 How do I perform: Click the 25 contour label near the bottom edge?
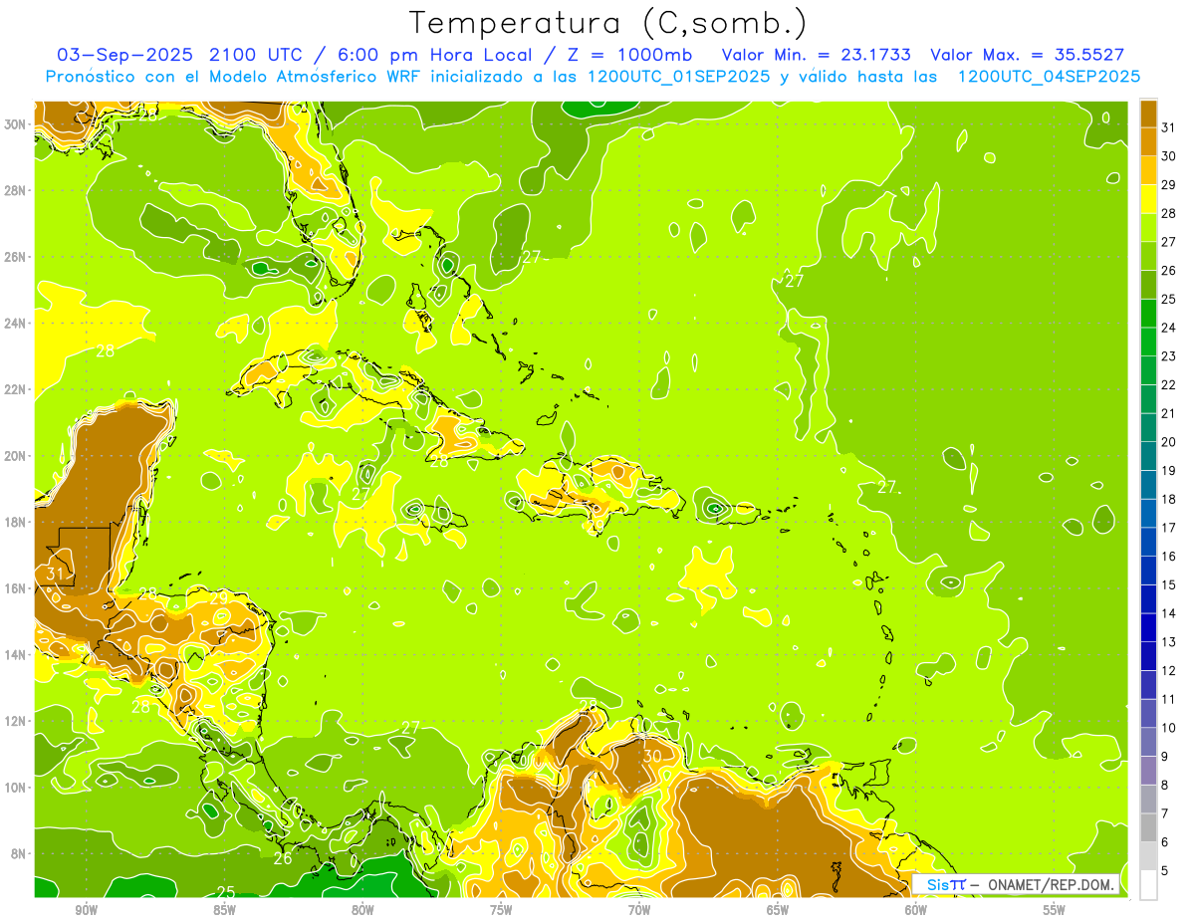[226, 891]
